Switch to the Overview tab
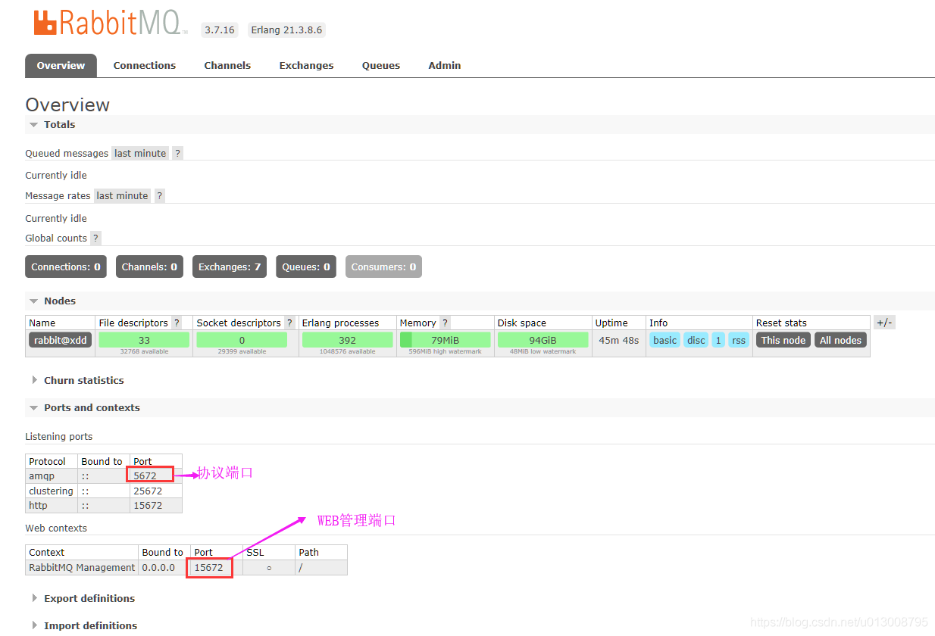 coord(61,66)
